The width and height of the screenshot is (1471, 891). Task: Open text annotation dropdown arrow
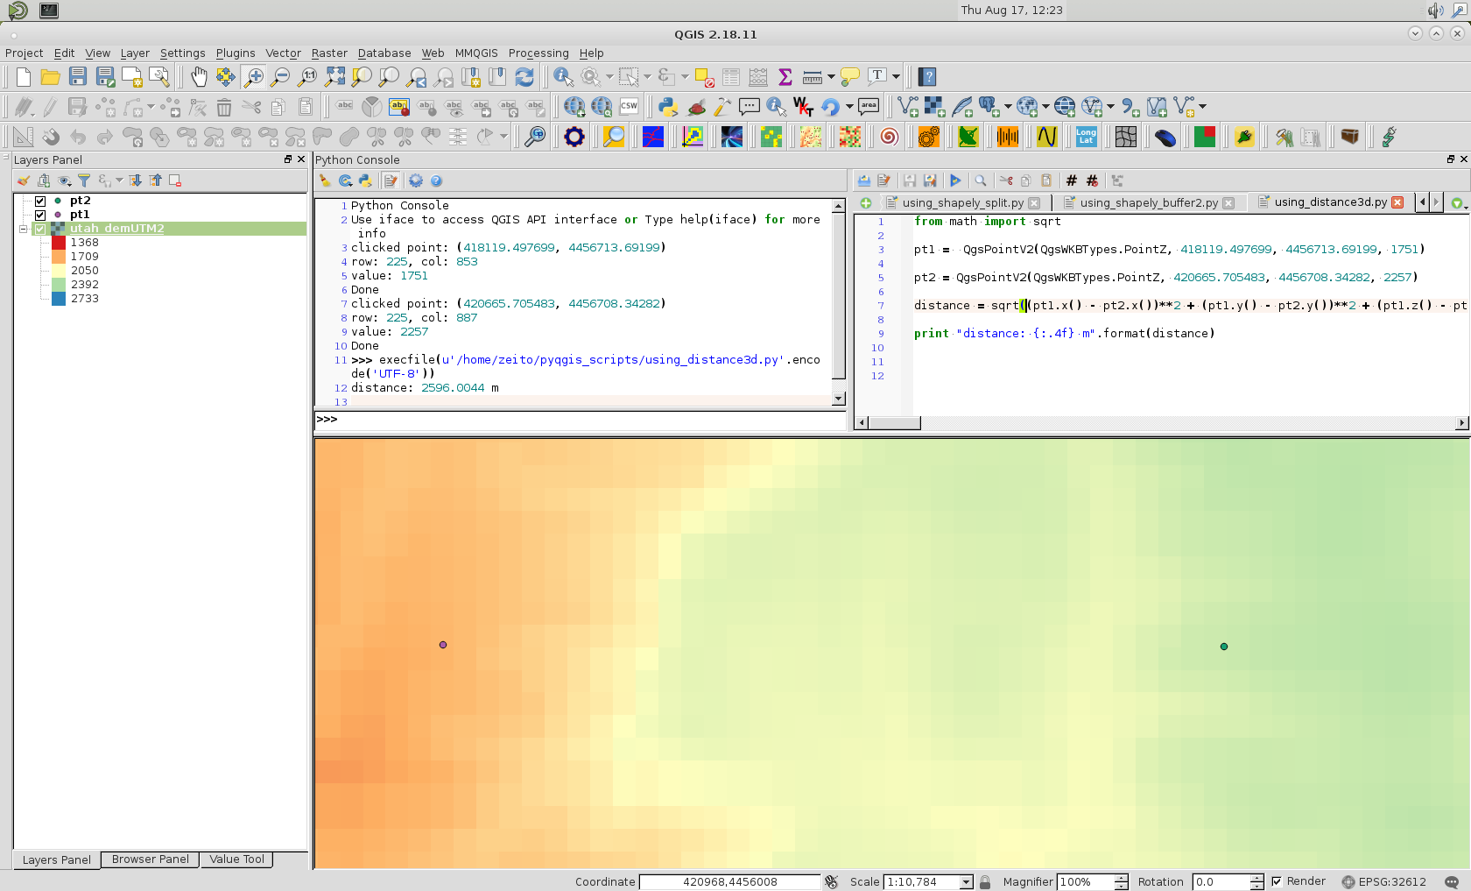[896, 77]
